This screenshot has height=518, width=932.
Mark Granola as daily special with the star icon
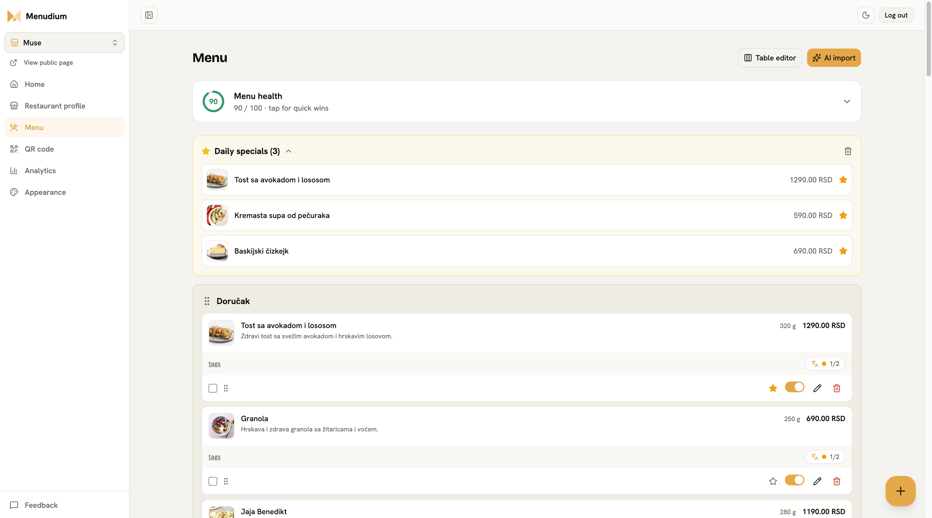[773, 481]
